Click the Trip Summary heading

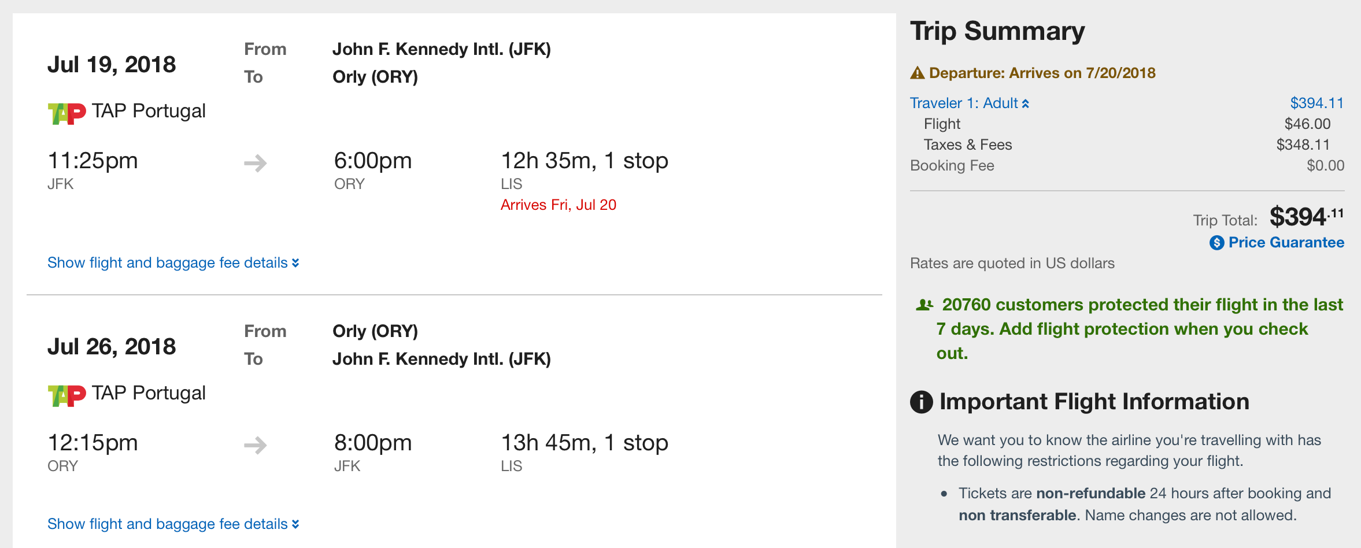(x=997, y=31)
